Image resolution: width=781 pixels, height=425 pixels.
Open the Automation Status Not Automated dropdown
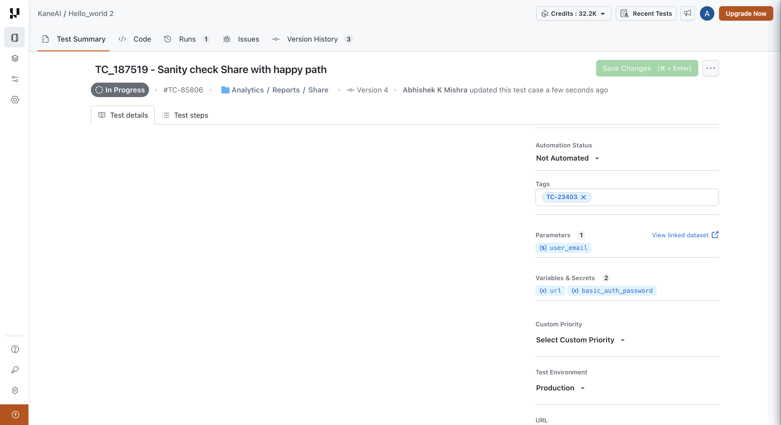pyautogui.click(x=568, y=158)
